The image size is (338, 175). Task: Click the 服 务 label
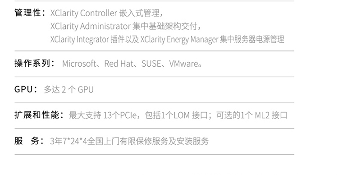click(x=27, y=141)
